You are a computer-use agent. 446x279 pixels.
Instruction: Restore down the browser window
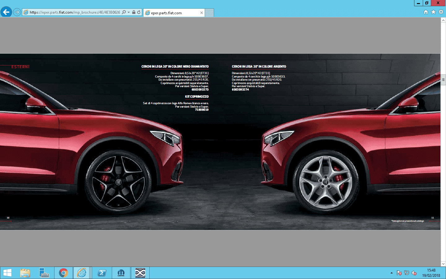pyautogui.click(x=426, y=3)
